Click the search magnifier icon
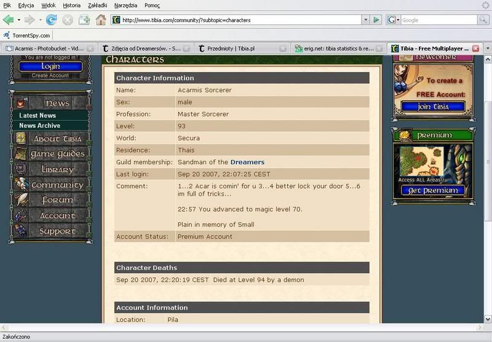 [x=483, y=20]
